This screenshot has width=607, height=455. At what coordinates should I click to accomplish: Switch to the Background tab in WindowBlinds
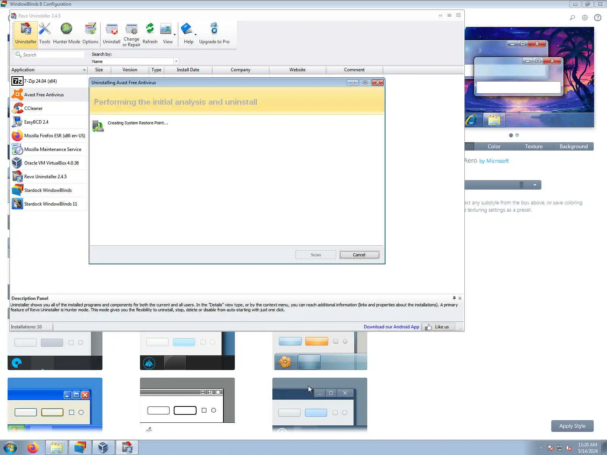pyautogui.click(x=574, y=146)
